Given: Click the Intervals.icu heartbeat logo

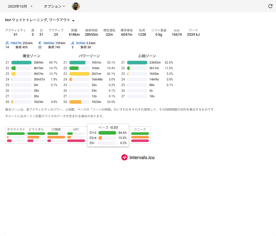Looking at the screenshot, I should click(x=124, y=158).
